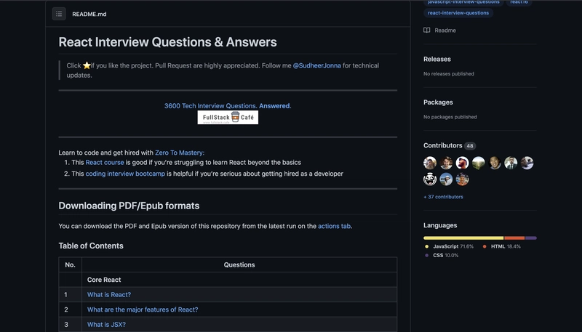The image size is (582, 332).
Task: Click the Readme book icon
Action: pos(427,31)
